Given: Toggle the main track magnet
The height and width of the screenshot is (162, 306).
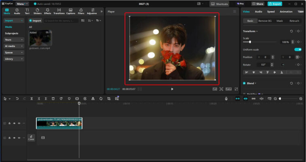Looking at the screenshot, I should (238, 99).
